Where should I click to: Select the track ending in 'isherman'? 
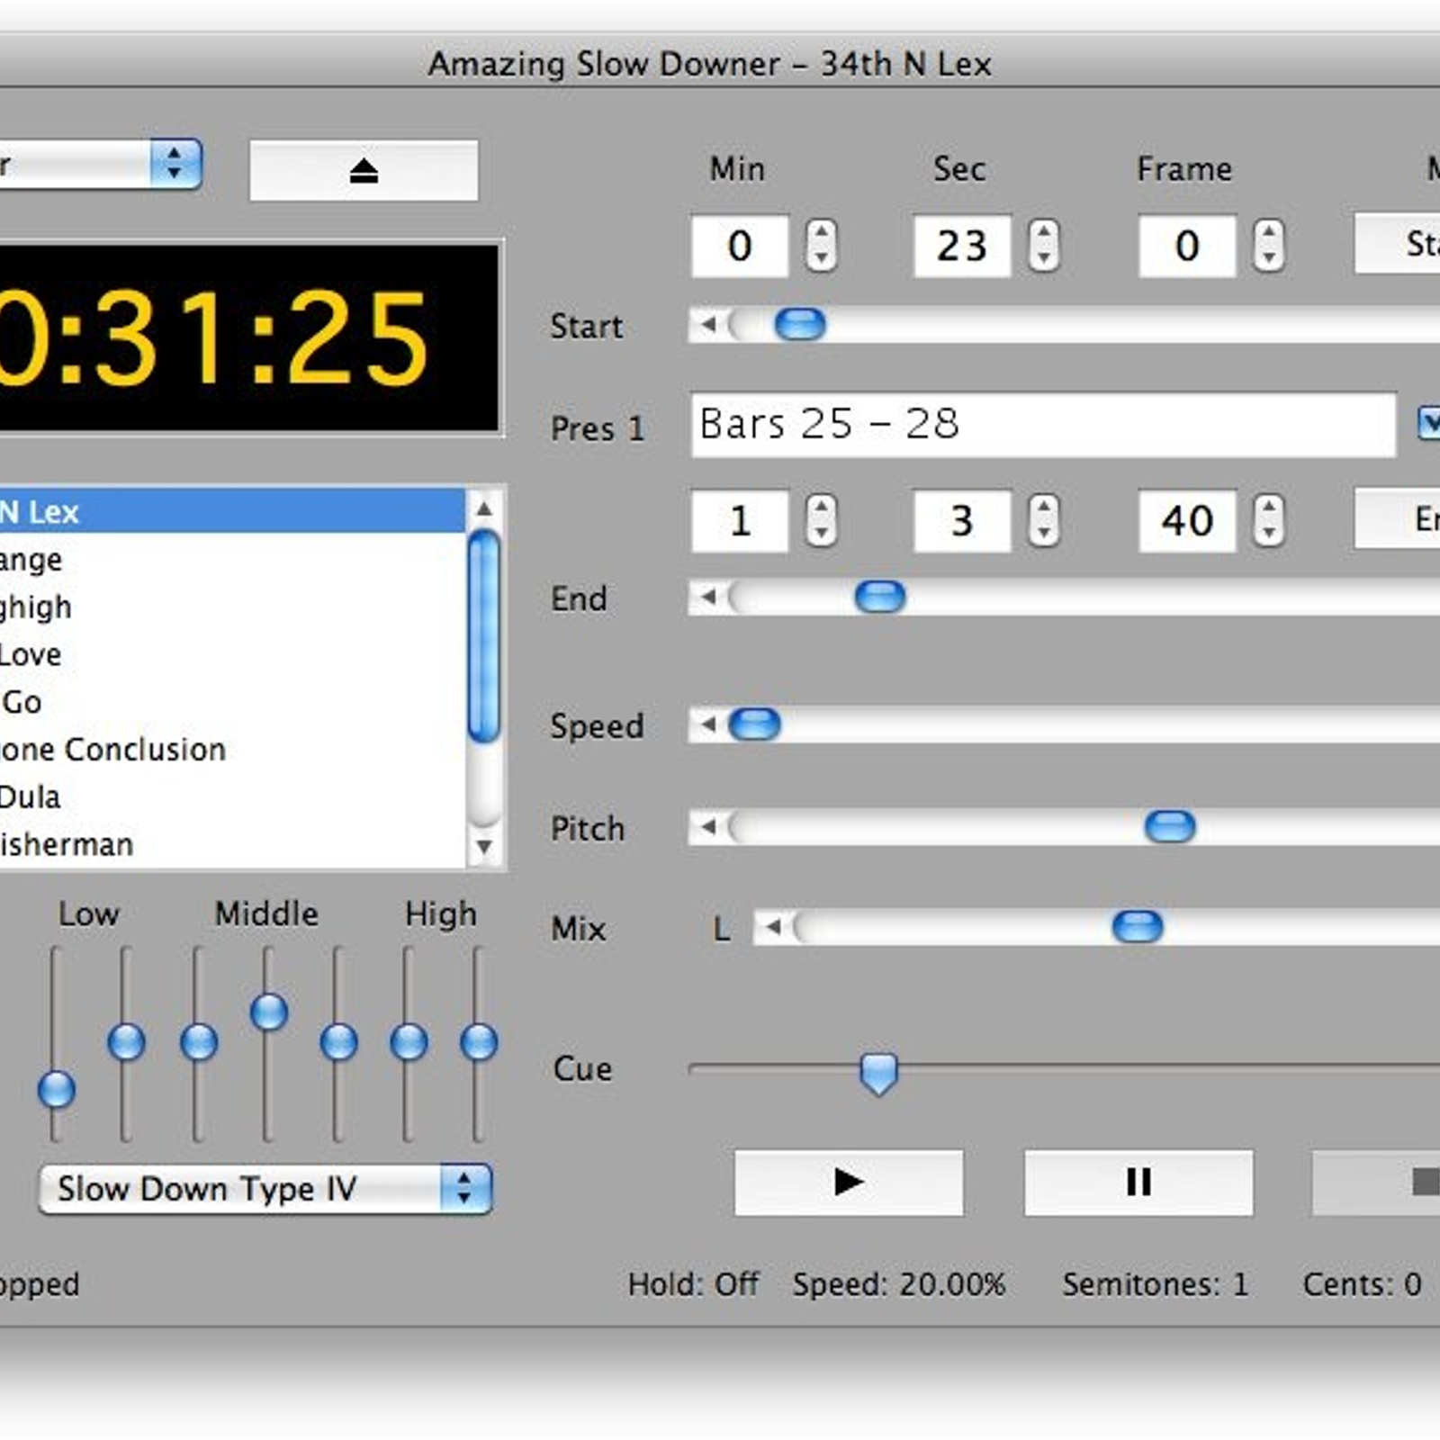pyautogui.click(x=232, y=845)
